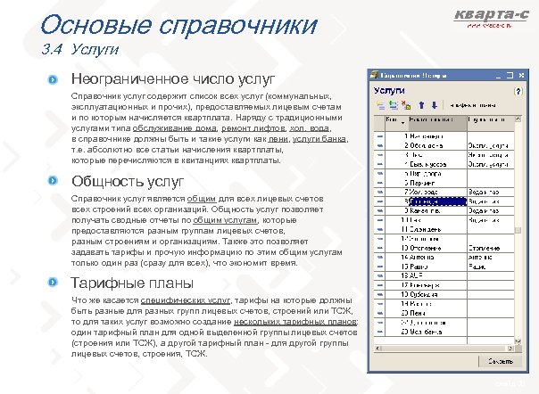Click the group cell in the Канализ. row
539x394 pixels.
(x=491, y=210)
